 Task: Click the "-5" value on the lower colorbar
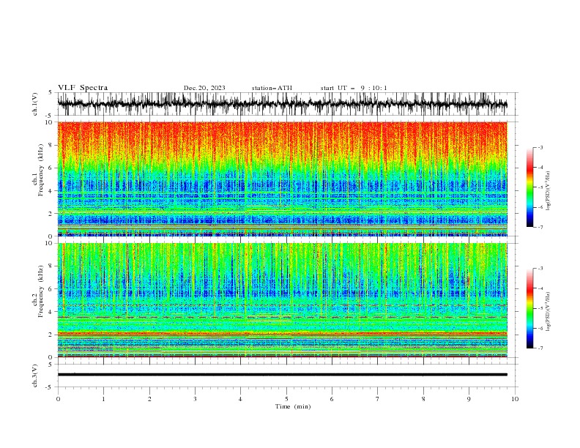coord(540,308)
